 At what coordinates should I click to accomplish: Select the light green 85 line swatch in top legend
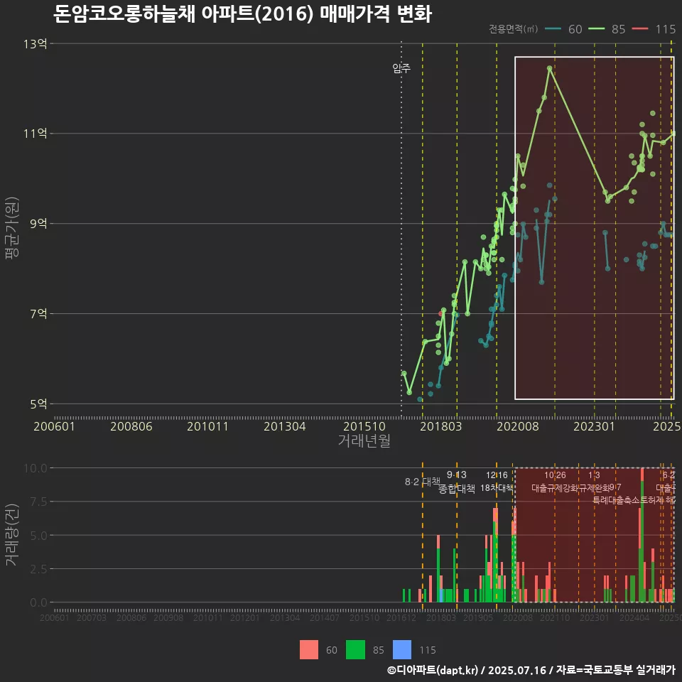[596, 29]
